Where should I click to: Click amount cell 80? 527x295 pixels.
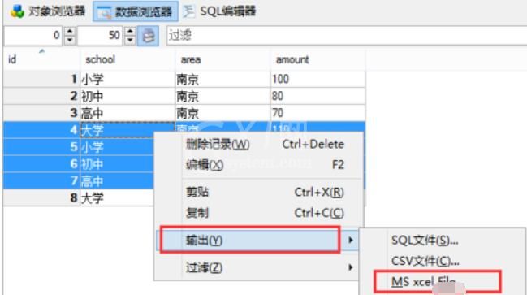point(317,96)
